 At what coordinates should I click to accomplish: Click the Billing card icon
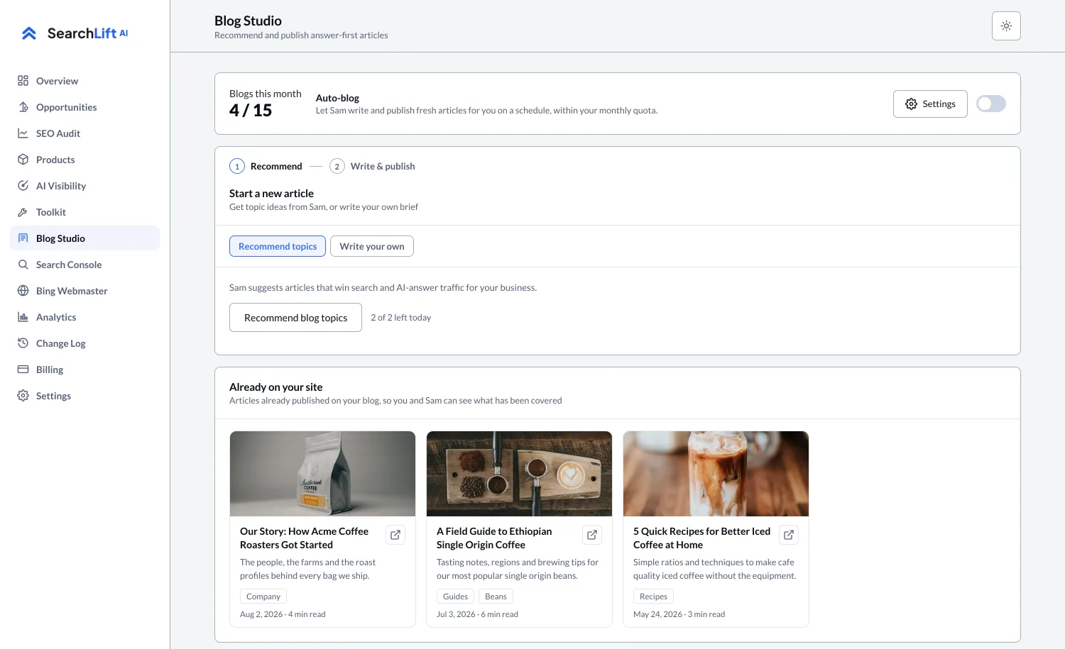pos(23,370)
